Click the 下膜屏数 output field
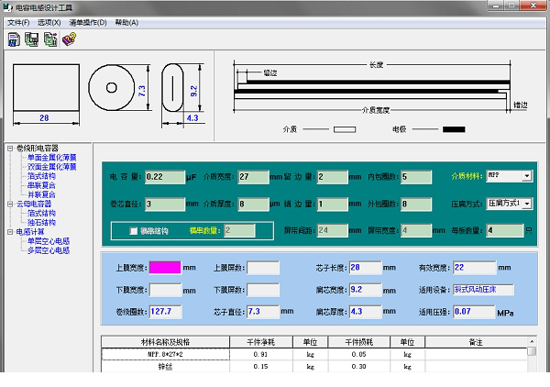This screenshot has height=387, width=550. click(x=263, y=291)
